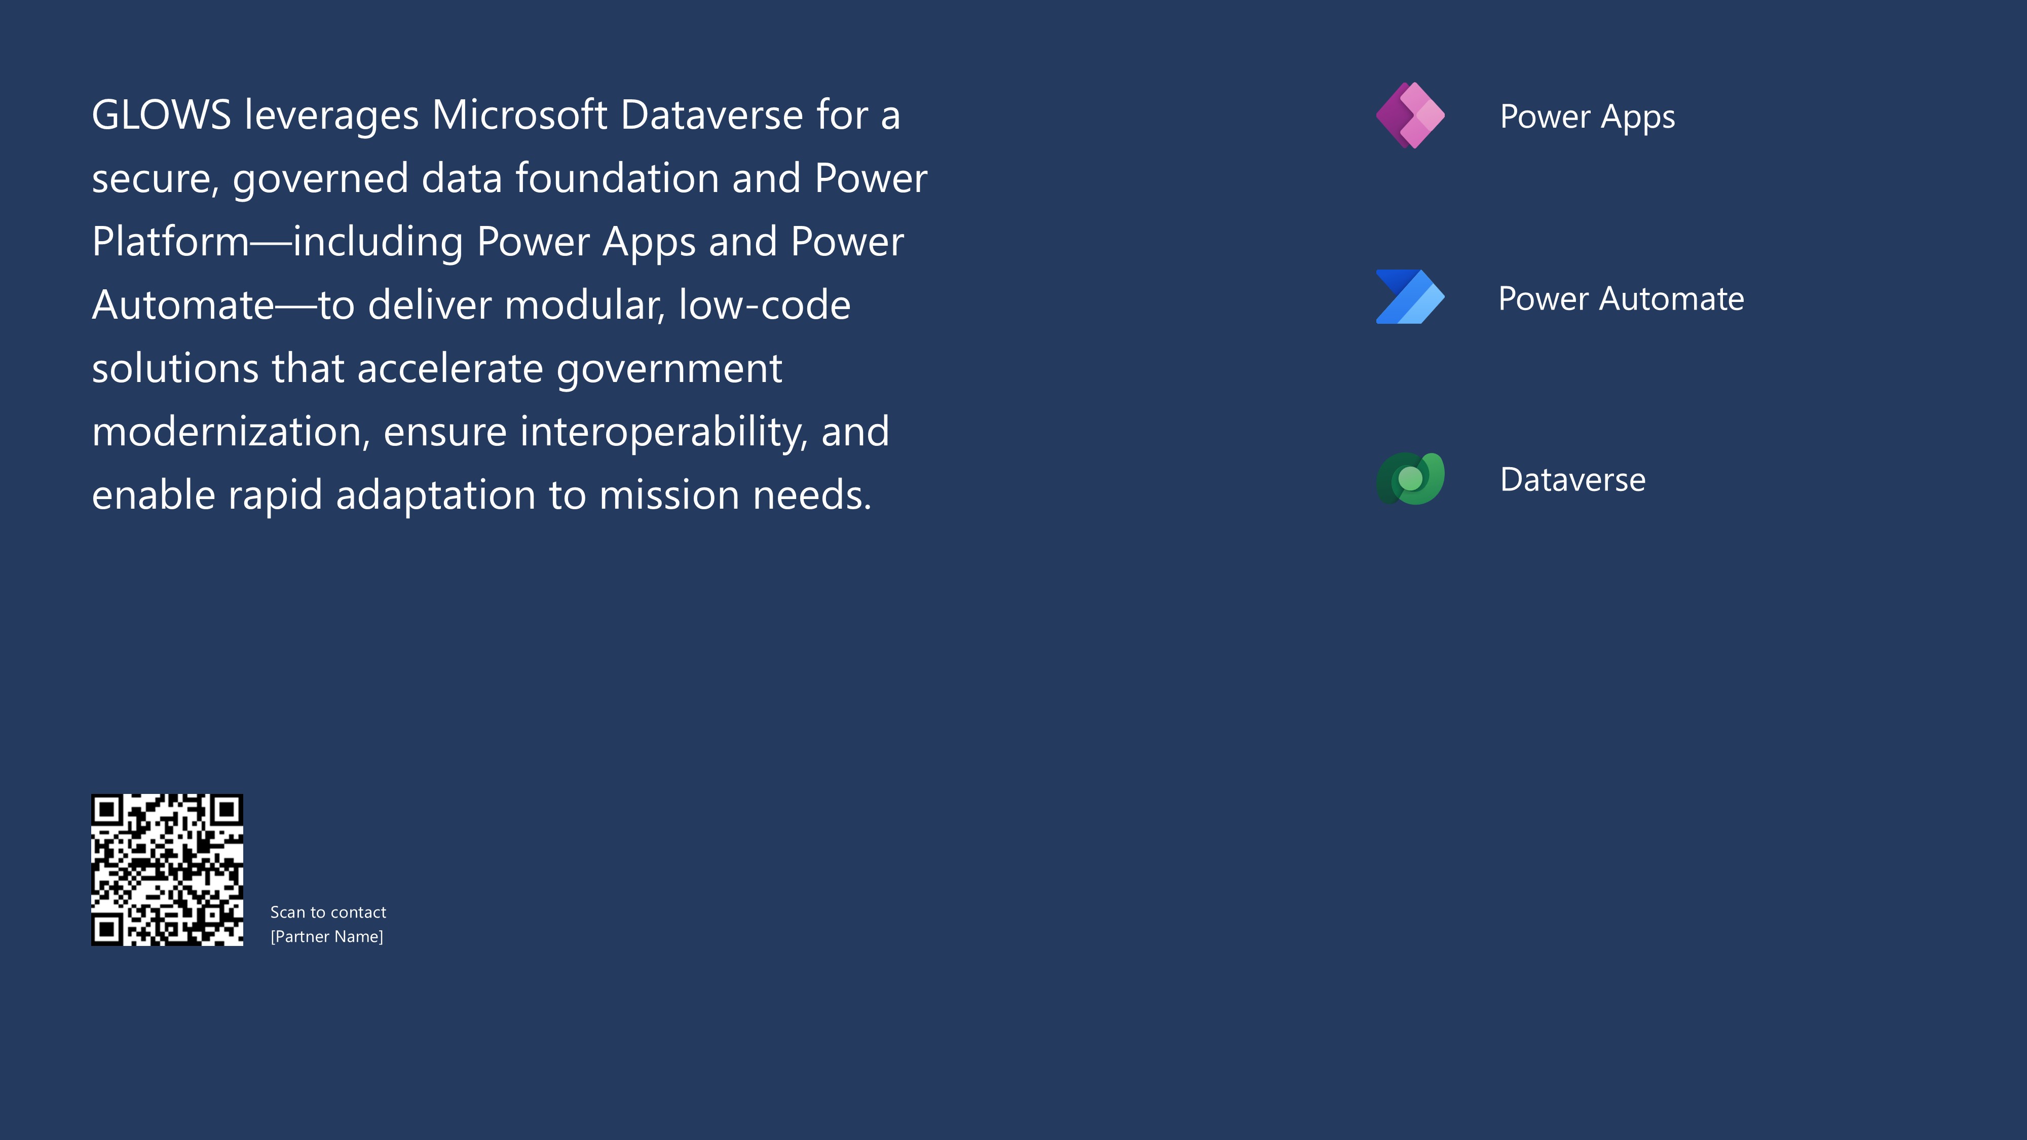Image resolution: width=2027 pixels, height=1140 pixels.
Task: Click the QR code's top-left finder square
Action: 106,809
